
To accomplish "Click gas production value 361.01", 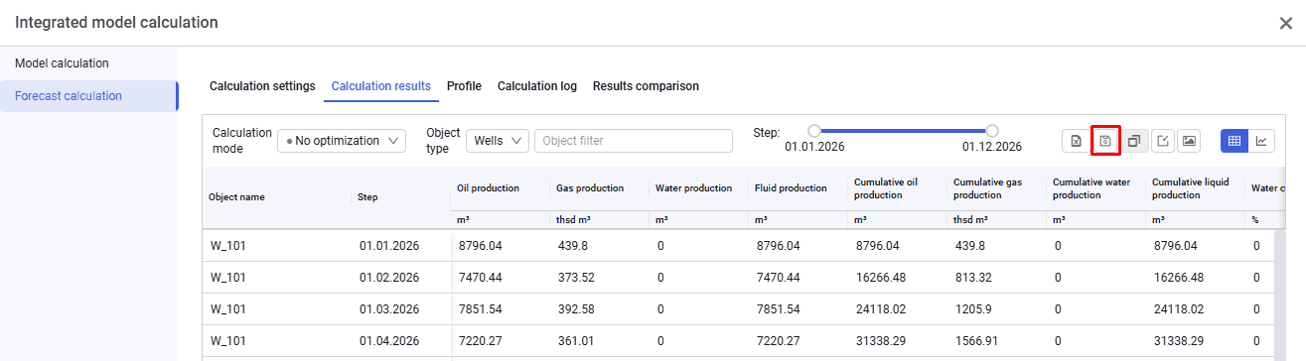I will (x=576, y=340).
